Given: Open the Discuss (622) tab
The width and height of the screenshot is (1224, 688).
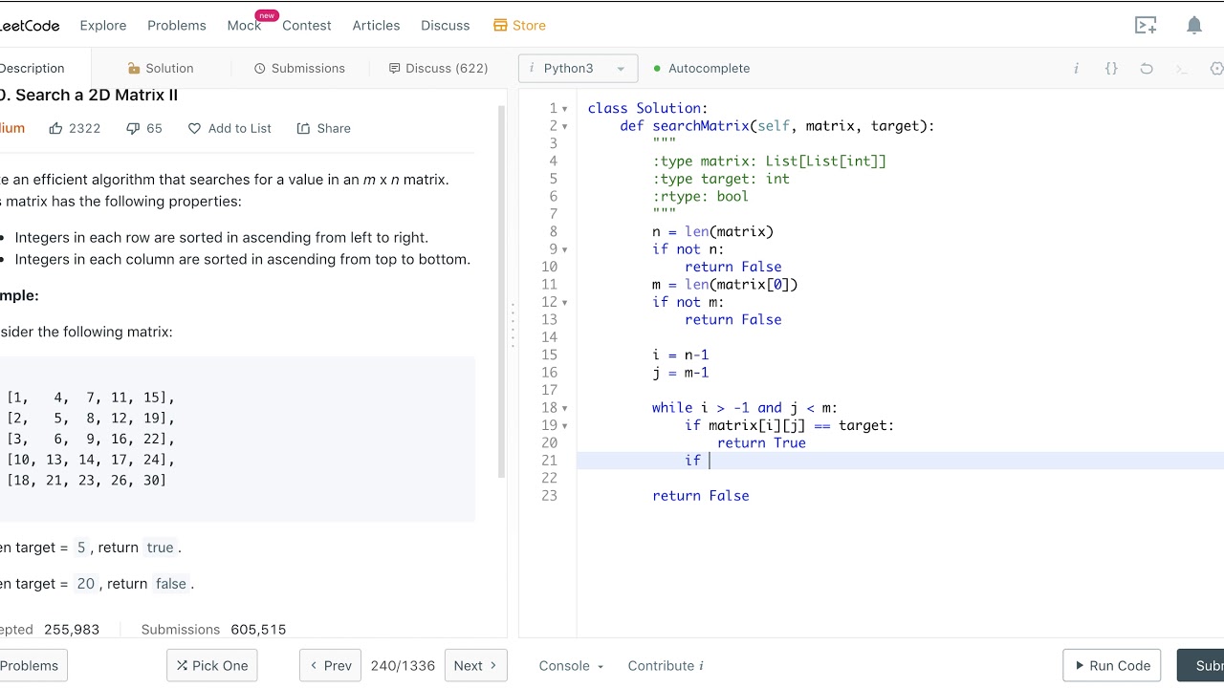Looking at the screenshot, I should pyautogui.click(x=438, y=69).
